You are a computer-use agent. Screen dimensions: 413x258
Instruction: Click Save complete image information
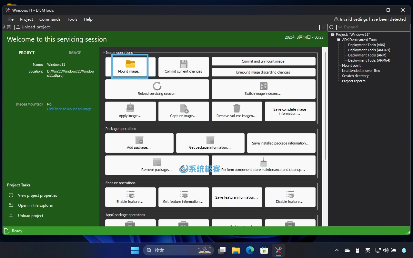[290, 111]
